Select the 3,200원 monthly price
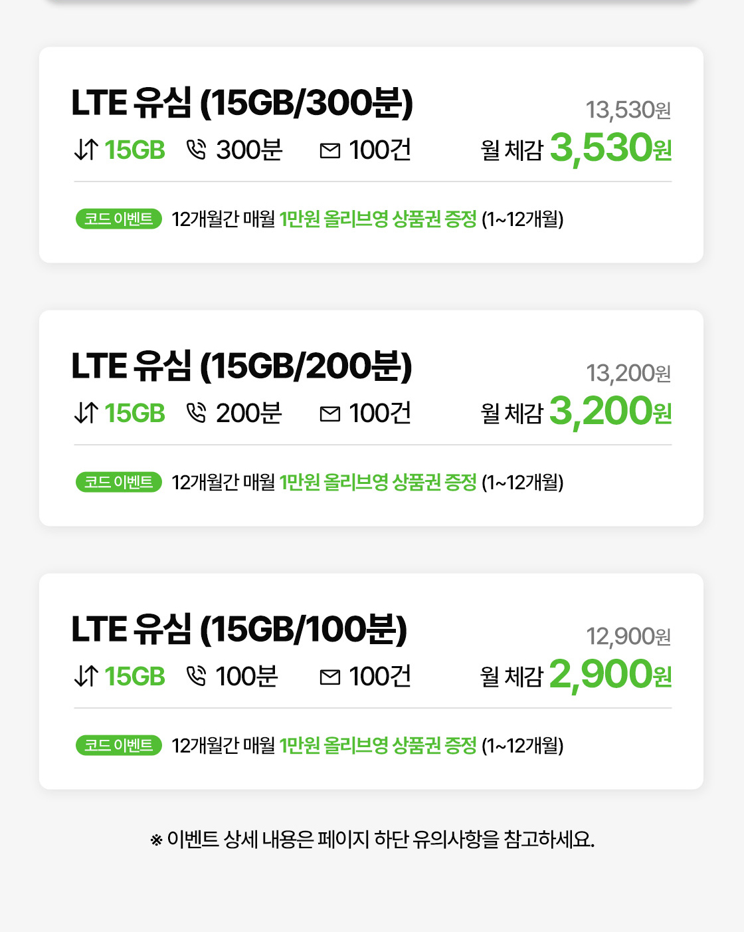Screen dimensions: 744x932 point(610,411)
